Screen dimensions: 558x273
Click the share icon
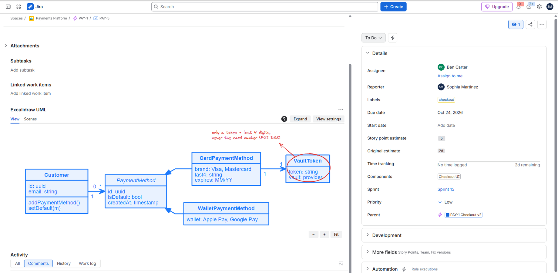[530, 25]
